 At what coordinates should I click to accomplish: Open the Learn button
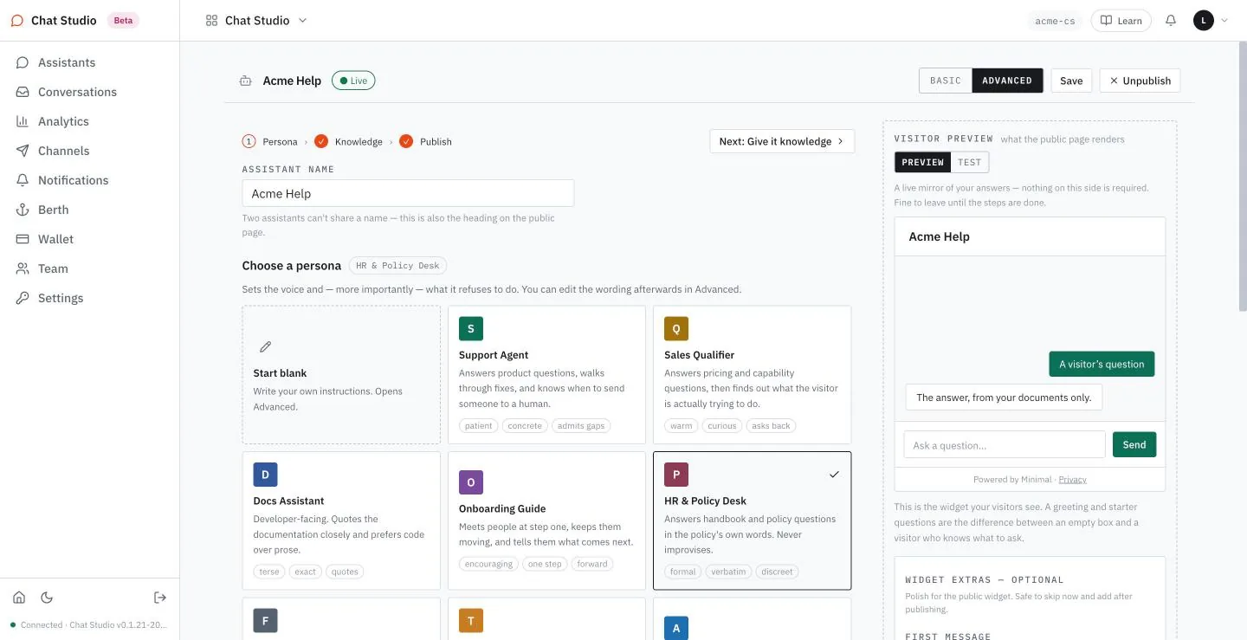pos(1121,21)
